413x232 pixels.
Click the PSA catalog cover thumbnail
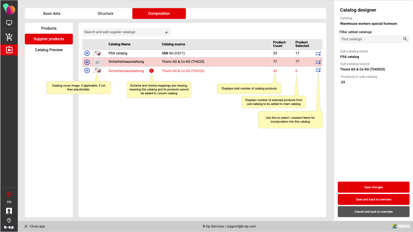97,53
